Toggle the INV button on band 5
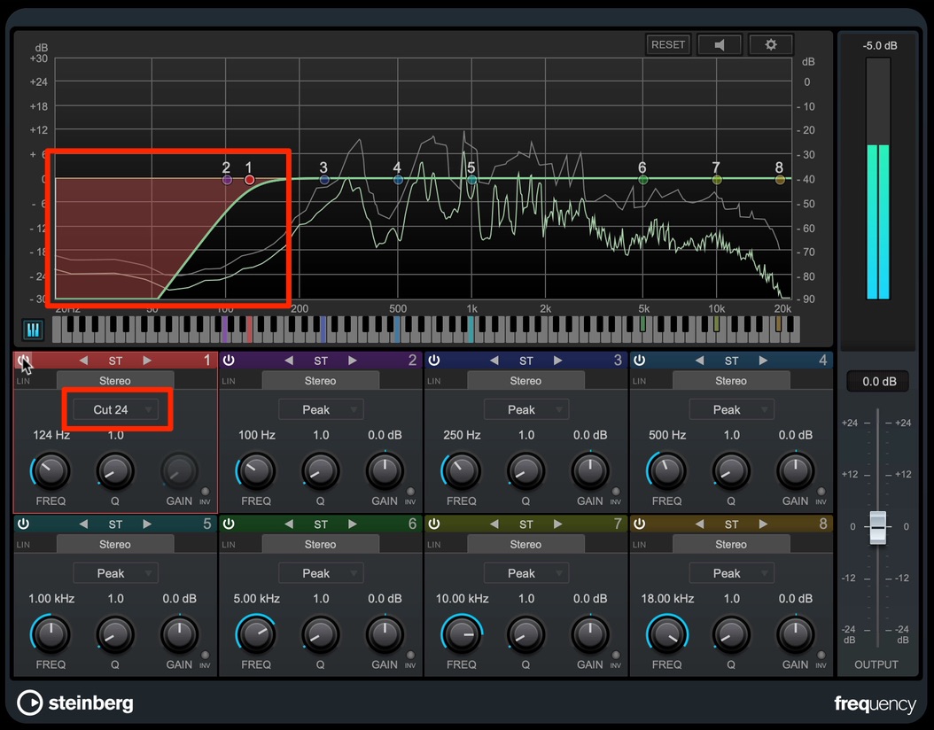 [x=205, y=656]
